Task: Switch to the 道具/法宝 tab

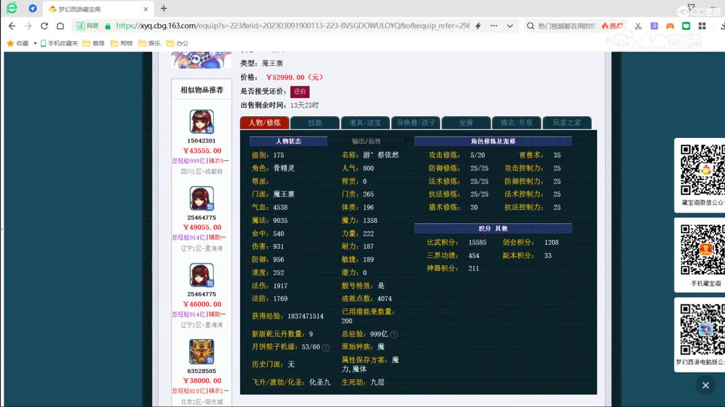Action: tap(365, 123)
